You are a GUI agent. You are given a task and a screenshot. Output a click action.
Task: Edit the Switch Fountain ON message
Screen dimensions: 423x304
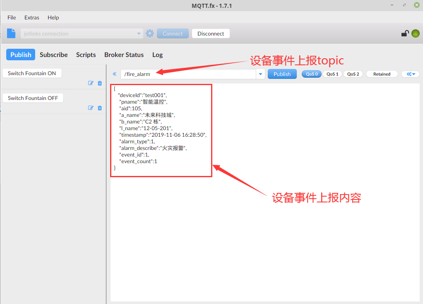pos(91,83)
